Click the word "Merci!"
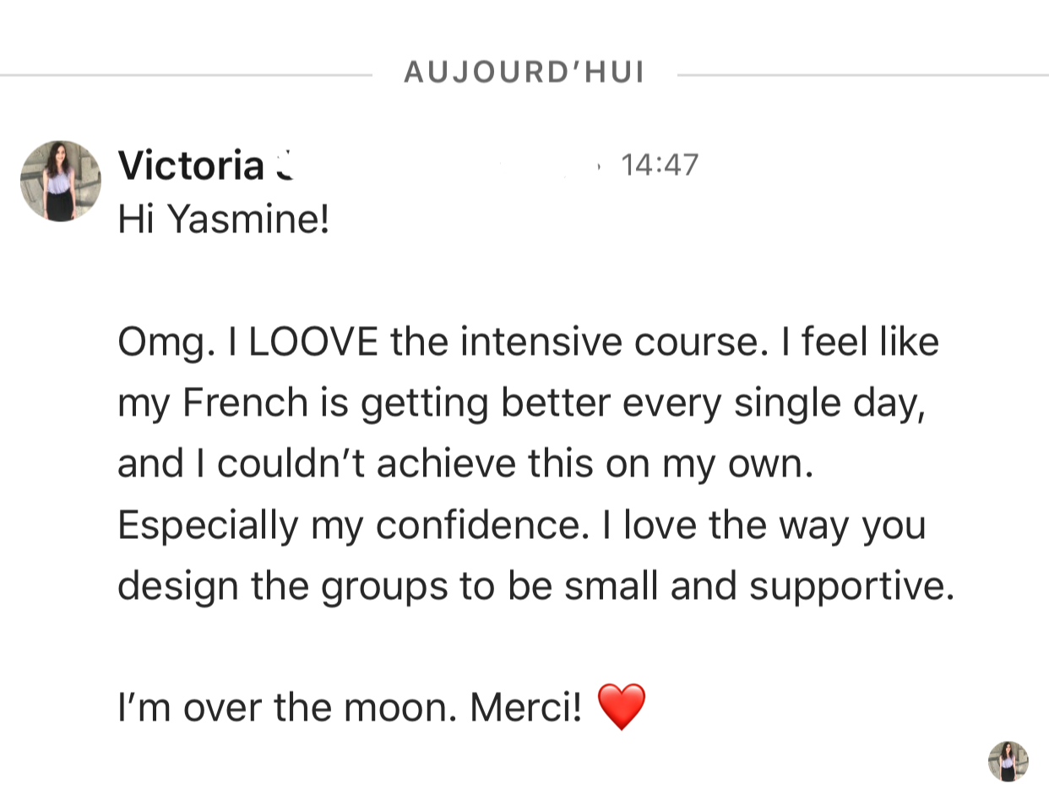1049x800 pixels. 526,708
